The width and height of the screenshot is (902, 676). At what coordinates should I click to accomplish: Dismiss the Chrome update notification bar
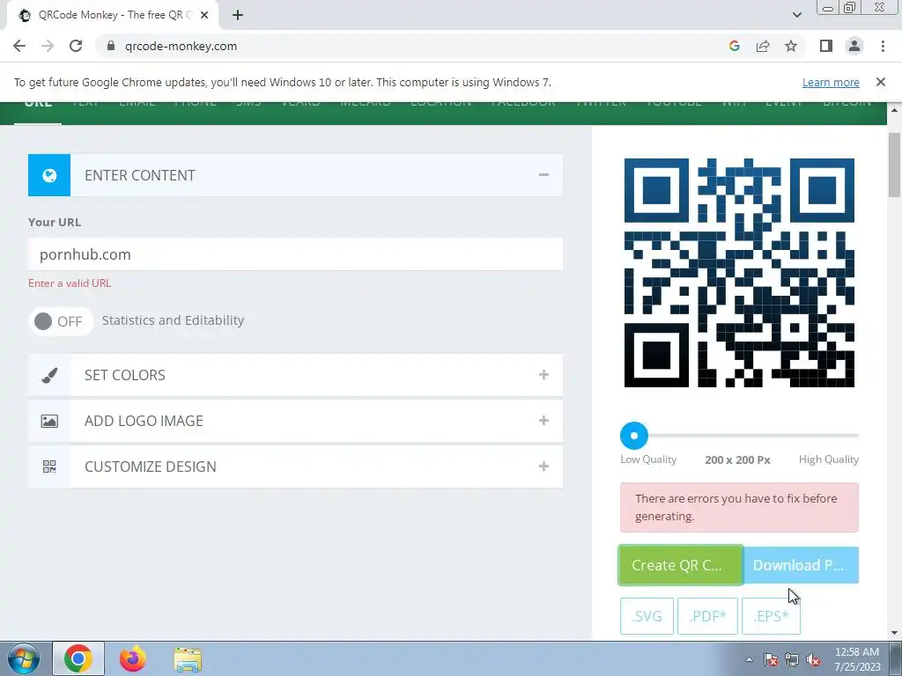pos(880,82)
